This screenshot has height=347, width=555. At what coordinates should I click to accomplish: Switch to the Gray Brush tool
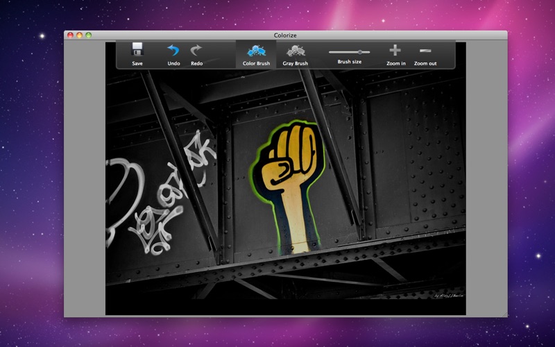point(296,51)
